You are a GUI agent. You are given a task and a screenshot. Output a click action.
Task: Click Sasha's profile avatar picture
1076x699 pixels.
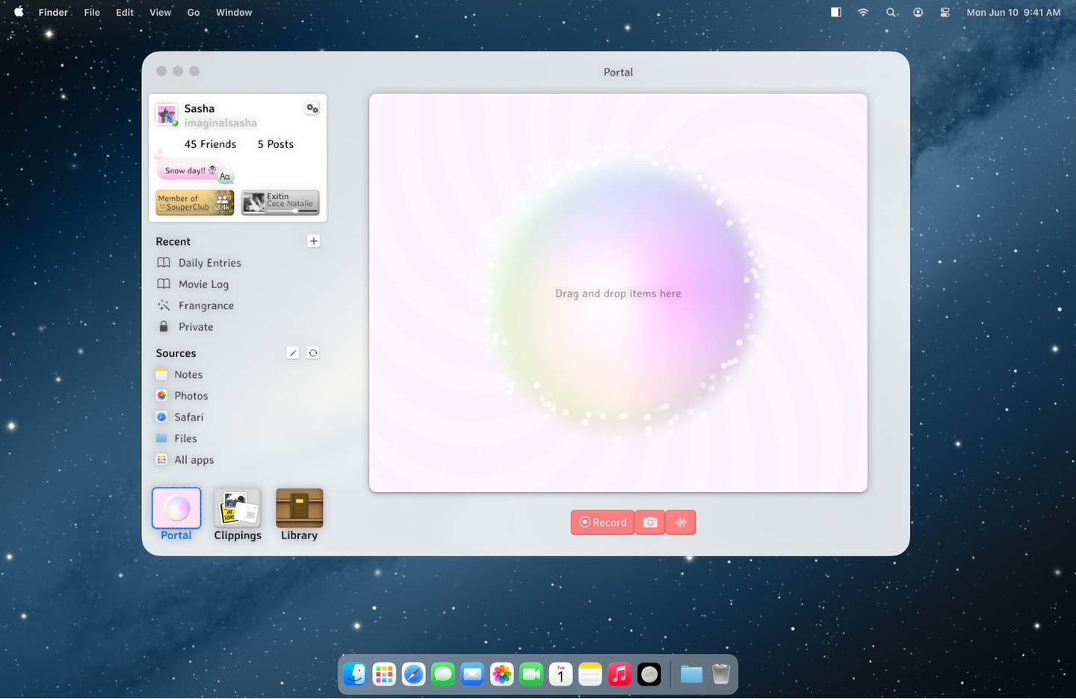point(167,115)
